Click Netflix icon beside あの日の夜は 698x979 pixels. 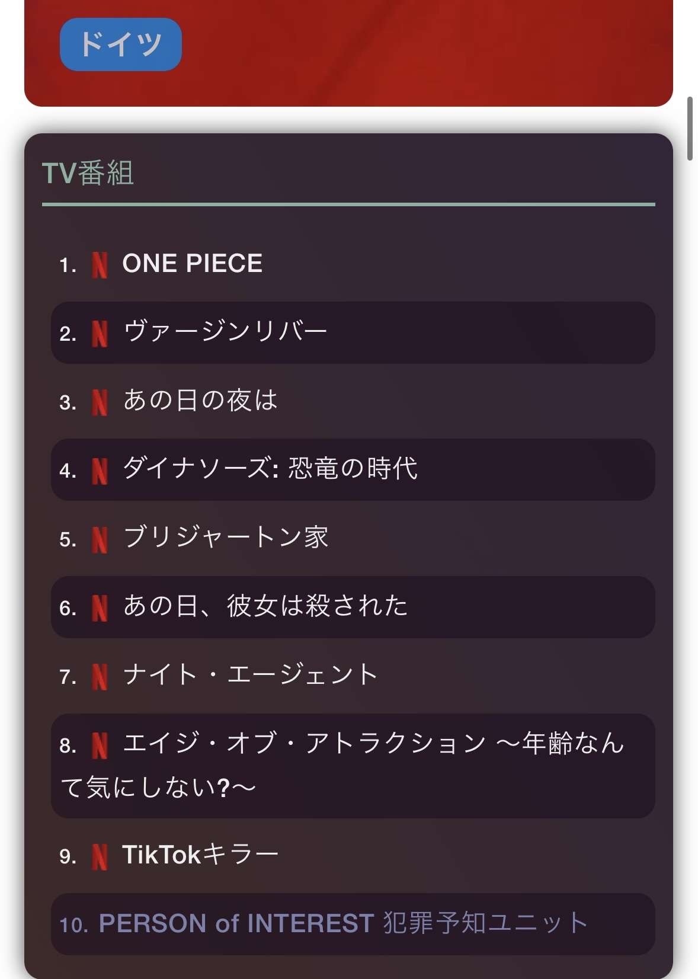100,402
